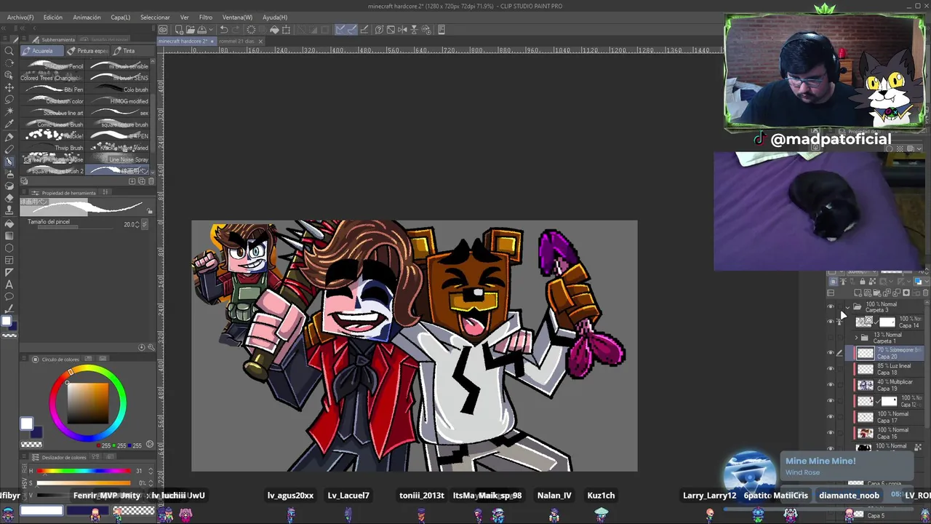Click the delete sub tool trash icon

pyautogui.click(x=150, y=181)
